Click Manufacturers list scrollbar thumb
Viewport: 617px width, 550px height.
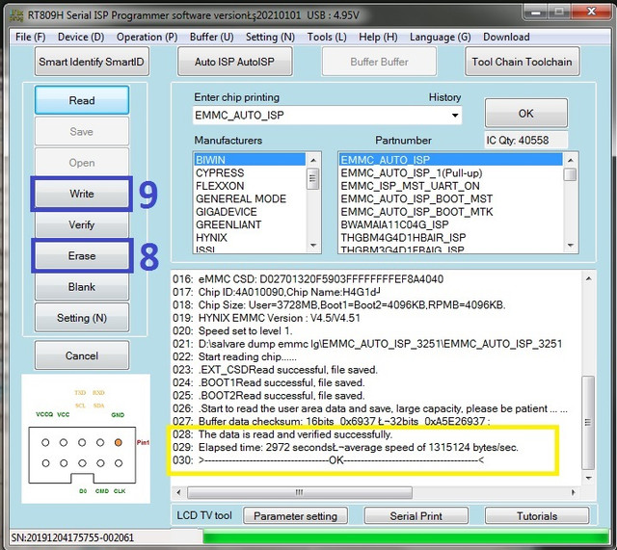[313, 178]
